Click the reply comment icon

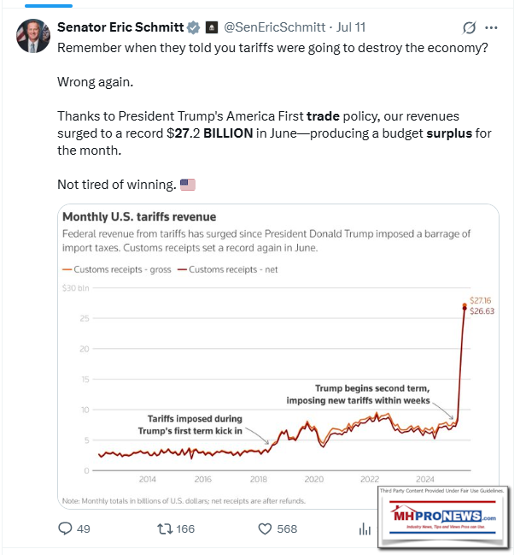[x=65, y=528]
